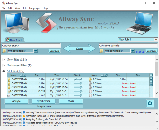159x130 pixels.
Task: Click the red and gray Allway Sync logo
Action: (46, 23)
